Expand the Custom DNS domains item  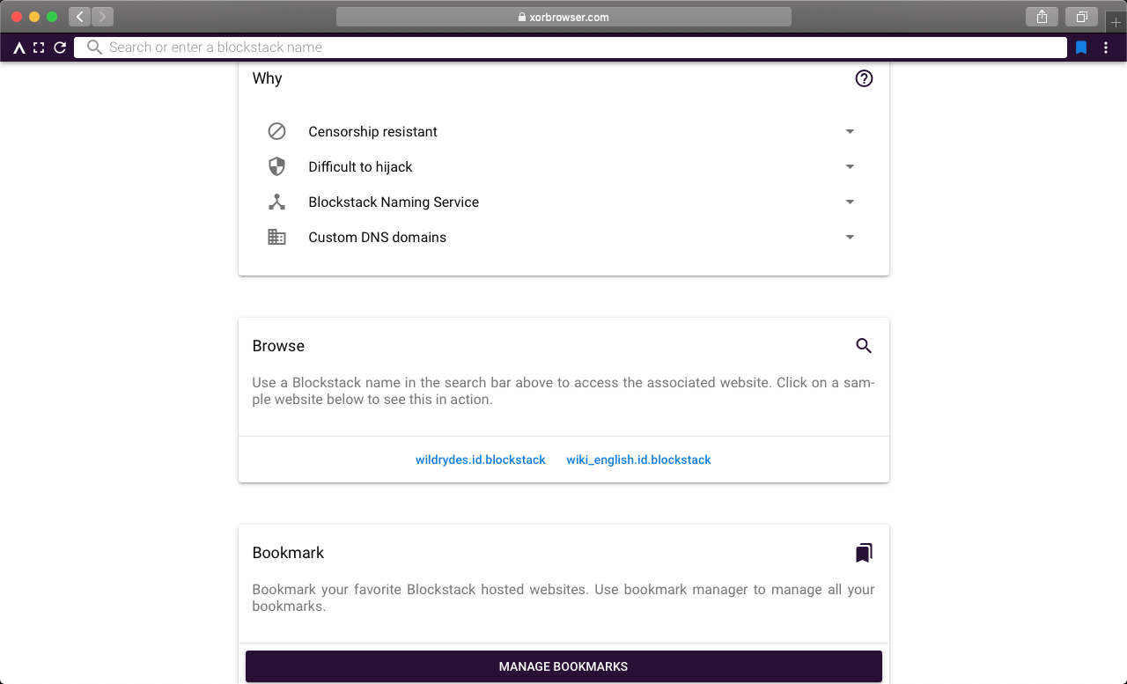(x=850, y=238)
